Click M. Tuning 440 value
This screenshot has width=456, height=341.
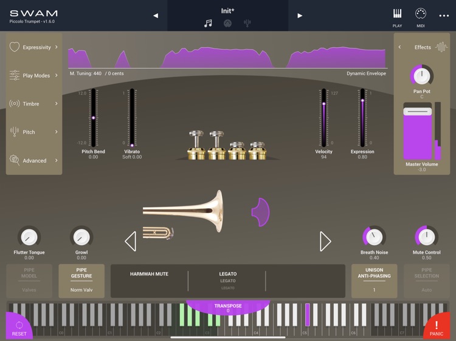point(86,73)
